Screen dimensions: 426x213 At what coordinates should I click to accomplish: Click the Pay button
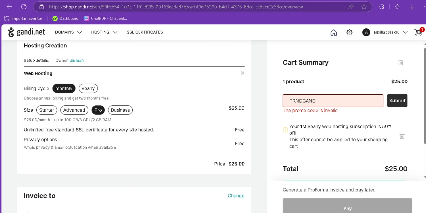[x=347, y=206]
